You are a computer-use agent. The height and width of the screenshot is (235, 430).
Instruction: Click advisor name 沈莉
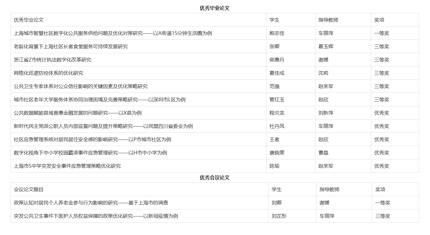[323, 73]
